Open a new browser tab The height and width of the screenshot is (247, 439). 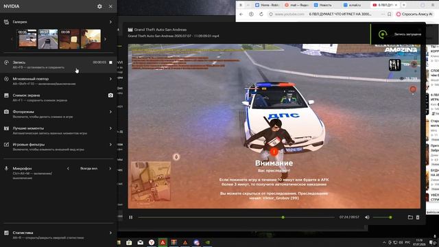[x=404, y=5]
